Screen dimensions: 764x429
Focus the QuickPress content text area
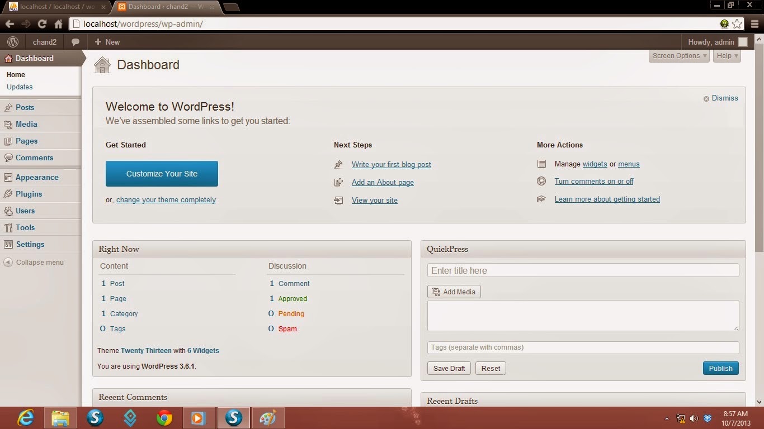click(583, 316)
